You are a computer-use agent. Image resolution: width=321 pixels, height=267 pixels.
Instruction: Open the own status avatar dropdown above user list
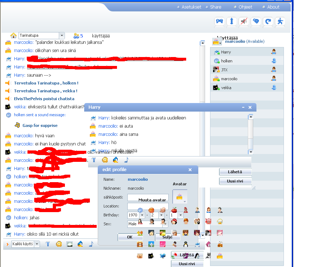(216, 42)
